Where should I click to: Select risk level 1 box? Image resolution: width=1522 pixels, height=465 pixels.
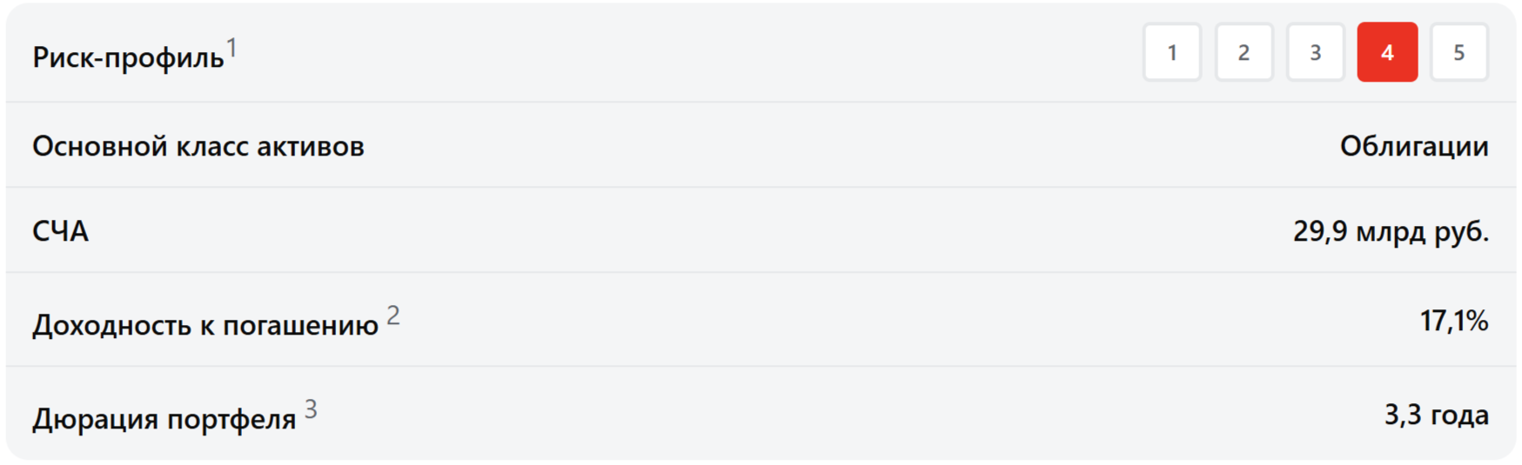click(x=1171, y=53)
